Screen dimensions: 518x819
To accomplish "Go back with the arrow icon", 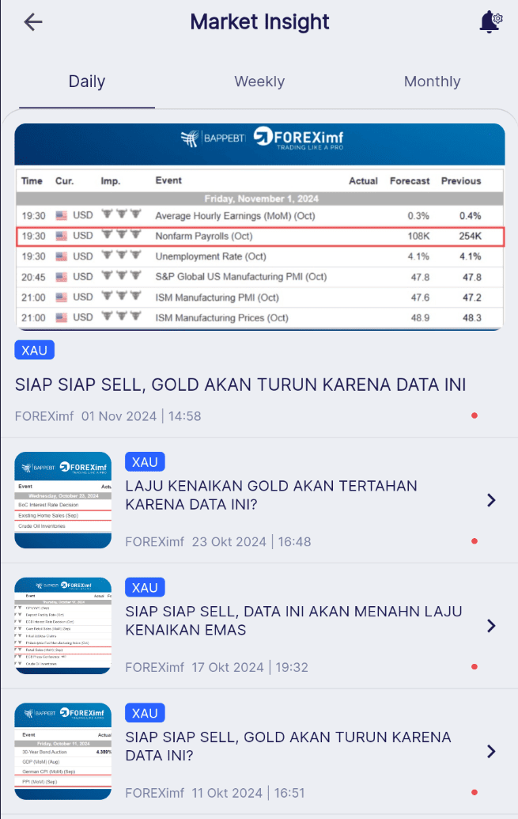I will [33, 22].
